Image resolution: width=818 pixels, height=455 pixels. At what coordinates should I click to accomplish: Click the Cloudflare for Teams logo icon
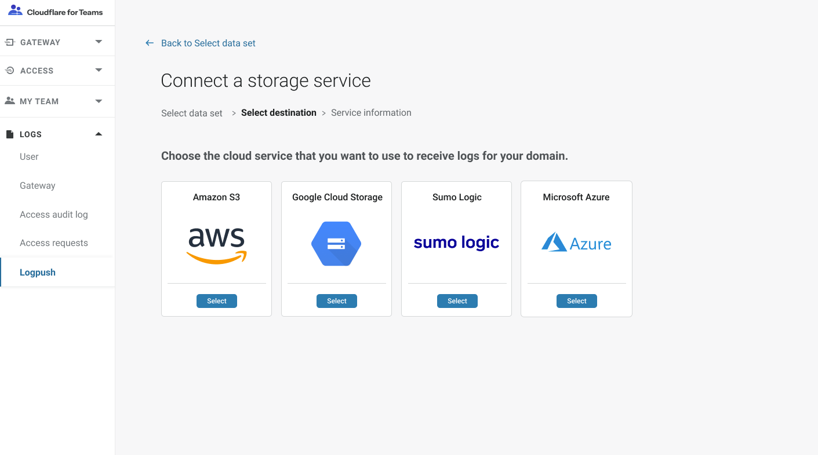pos(15,10)
